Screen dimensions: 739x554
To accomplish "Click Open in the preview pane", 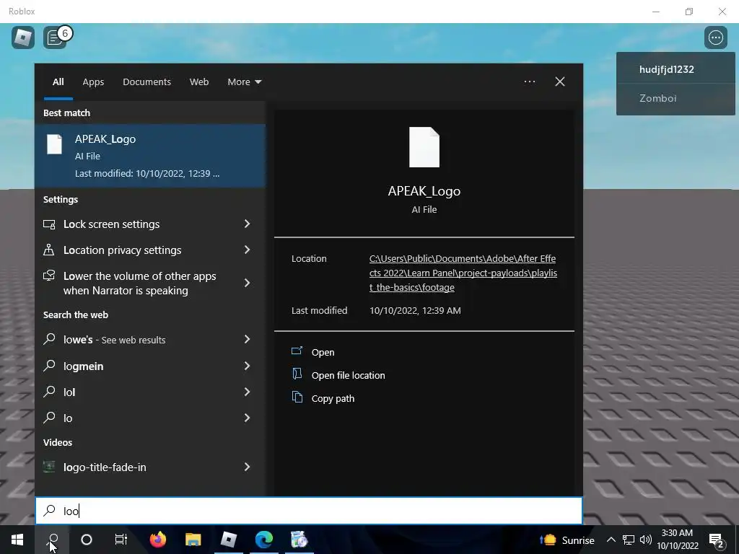I will [x=323, y=352].
